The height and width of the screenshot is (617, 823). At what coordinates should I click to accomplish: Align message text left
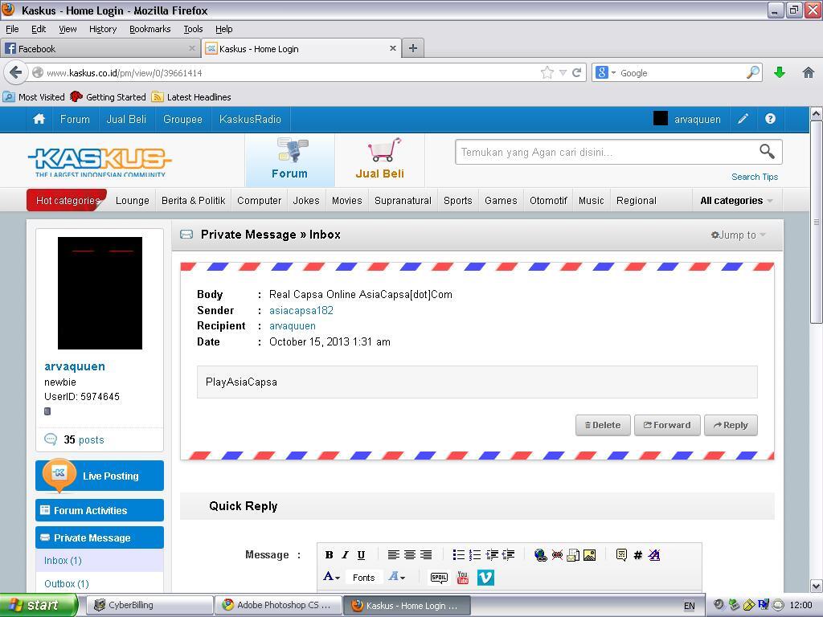point(394,554)
